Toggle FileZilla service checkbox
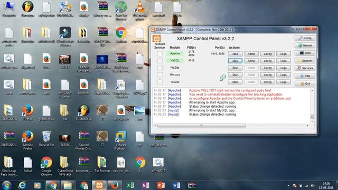Image resolution: width=338 pixels, height=190 pixels. click(159, 68)
